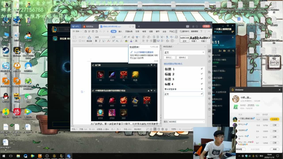Click the decrease indent icon
This screenshot has width=283, height=159.
click(154, 37)
